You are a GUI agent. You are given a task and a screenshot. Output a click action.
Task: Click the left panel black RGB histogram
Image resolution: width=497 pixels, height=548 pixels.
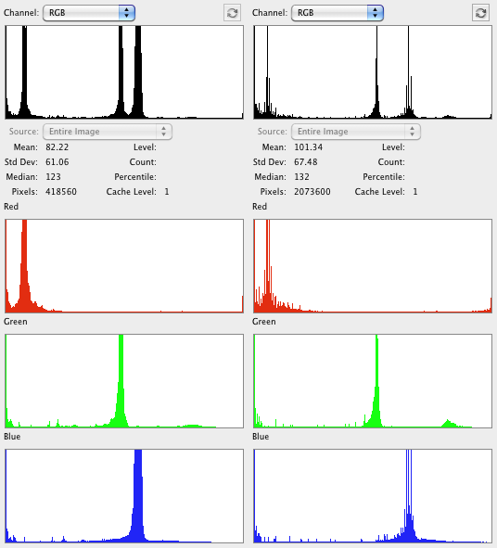(x=124, y=72)
